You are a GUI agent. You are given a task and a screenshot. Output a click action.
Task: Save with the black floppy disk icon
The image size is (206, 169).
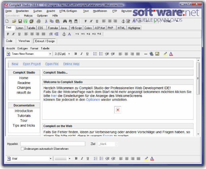[x=20, y=21]
